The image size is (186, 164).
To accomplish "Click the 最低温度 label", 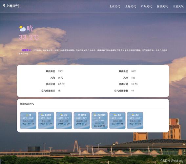I will coord(51,71).
